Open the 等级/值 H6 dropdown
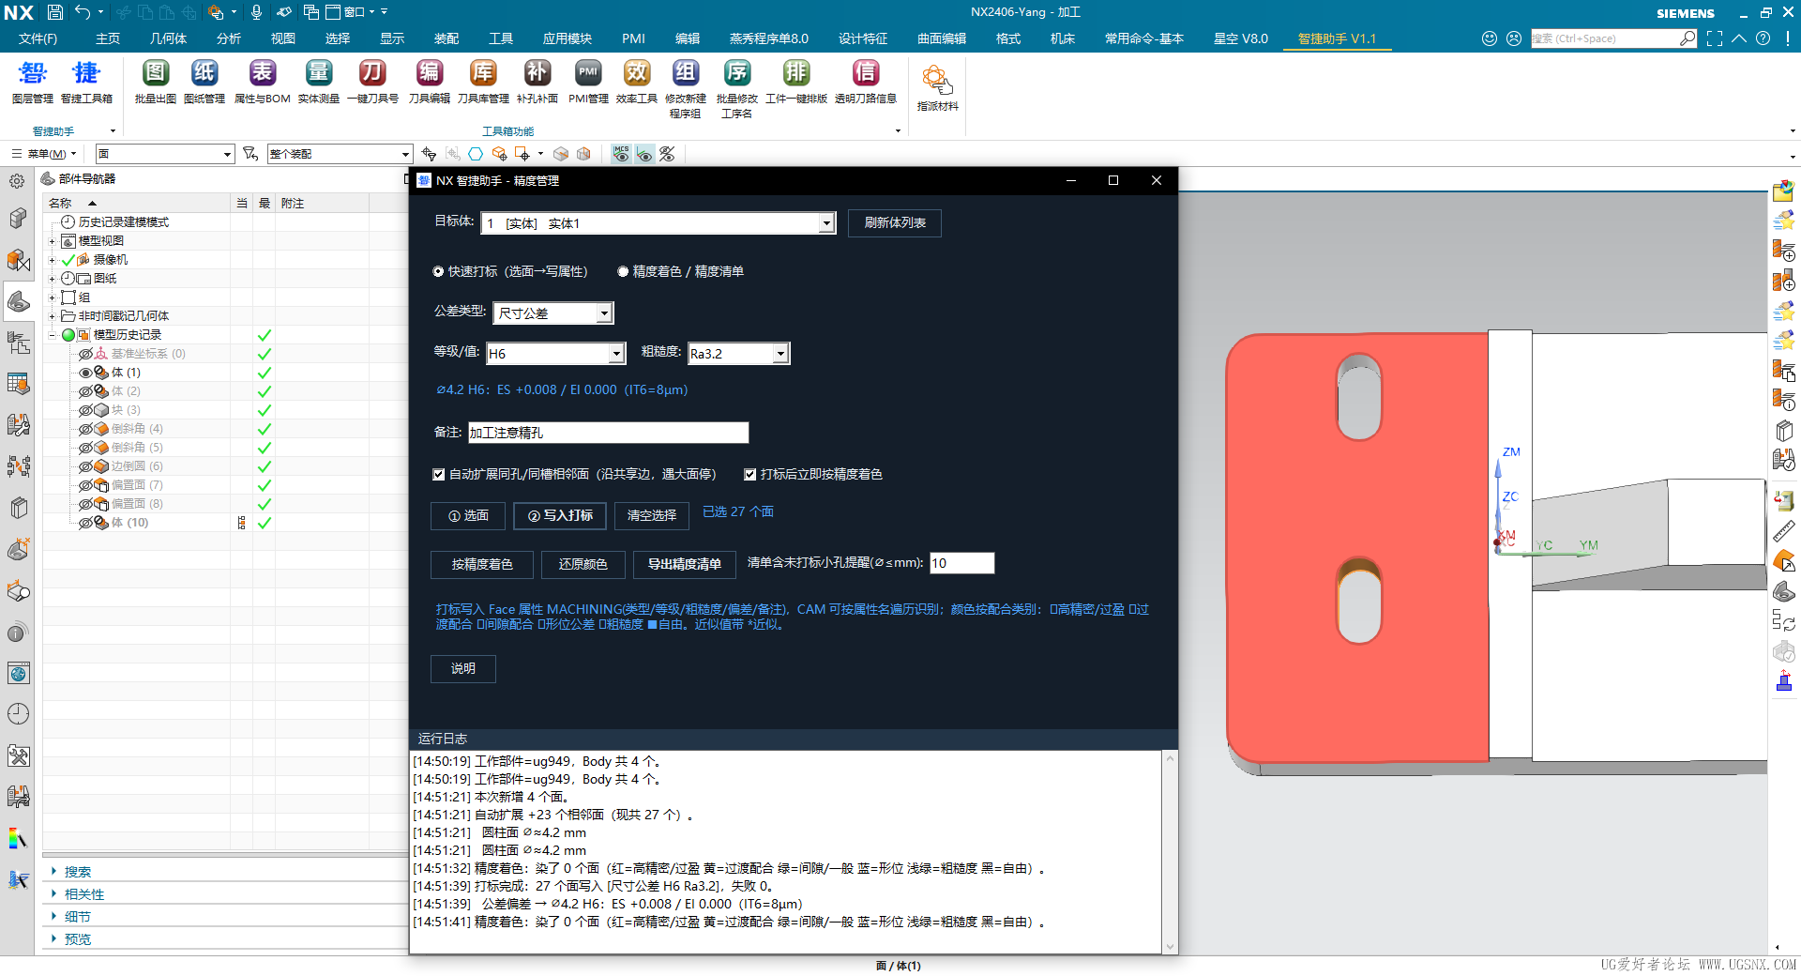 [615, 353]
